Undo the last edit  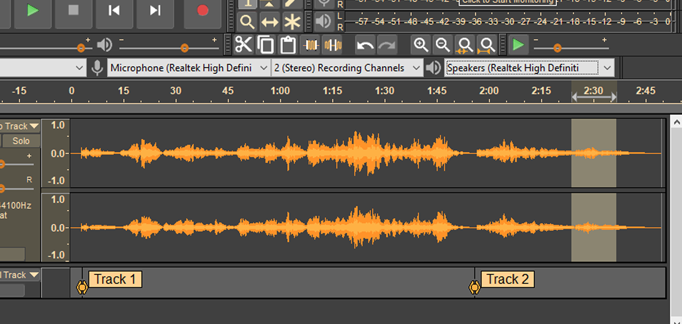point(365,45)
